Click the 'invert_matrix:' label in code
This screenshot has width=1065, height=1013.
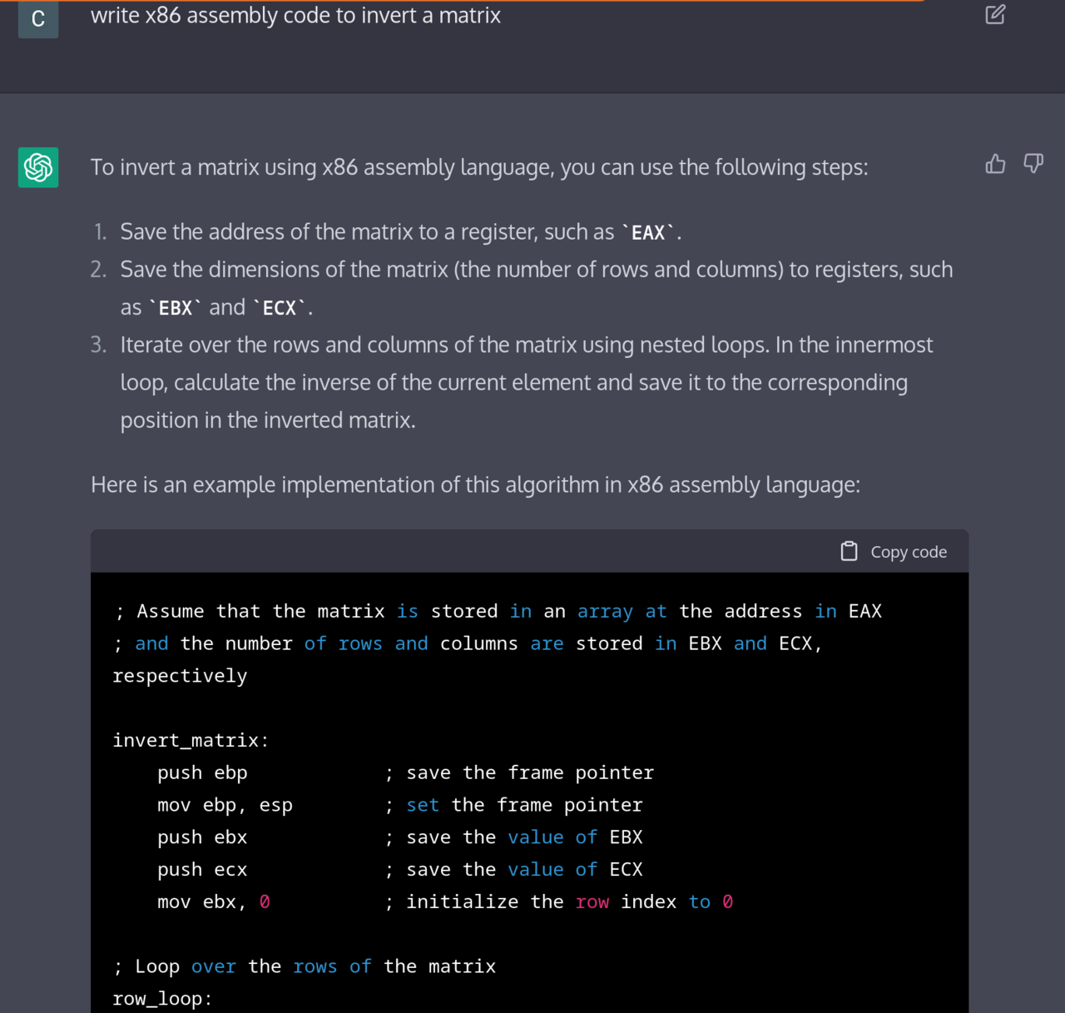coord(191,740)
